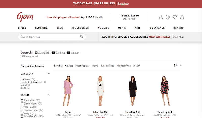Image resolution: width=202 pixels, height=118 pixels.
Task: Collapse the Brand filter section
Action: click(x=49, y=95)
